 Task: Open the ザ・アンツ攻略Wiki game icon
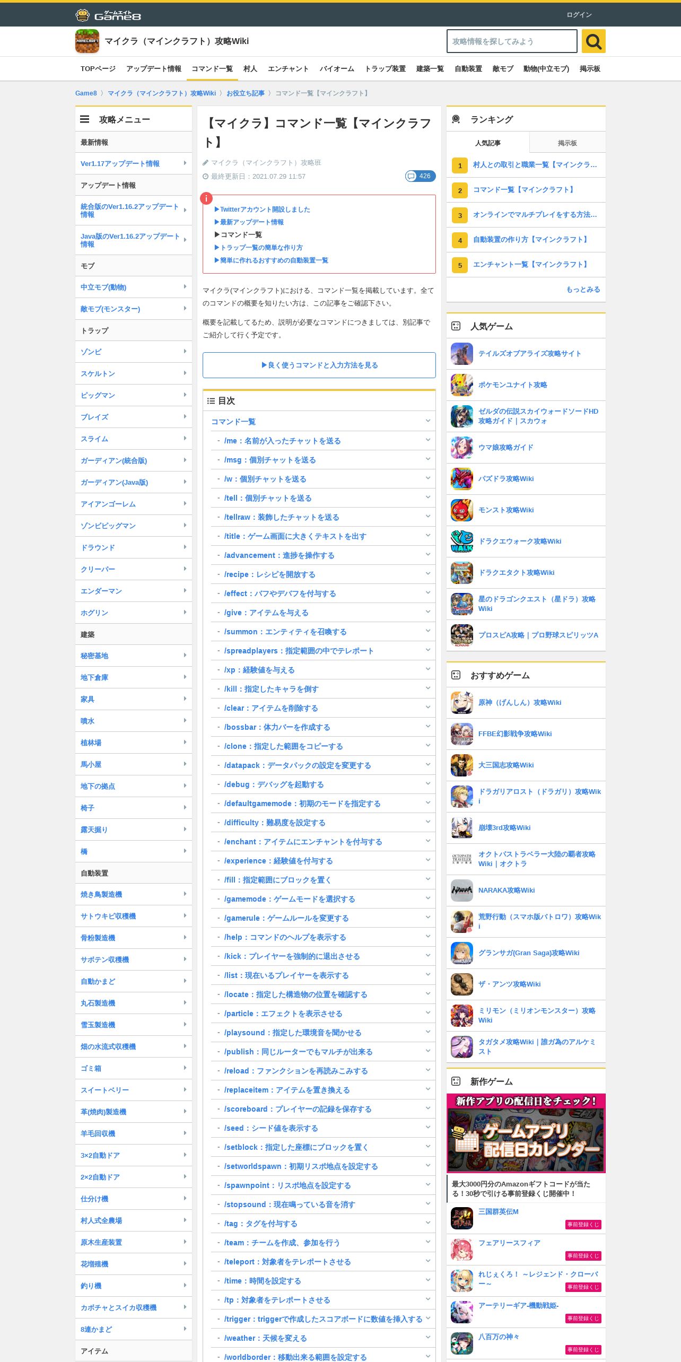(x=462, y=984)
